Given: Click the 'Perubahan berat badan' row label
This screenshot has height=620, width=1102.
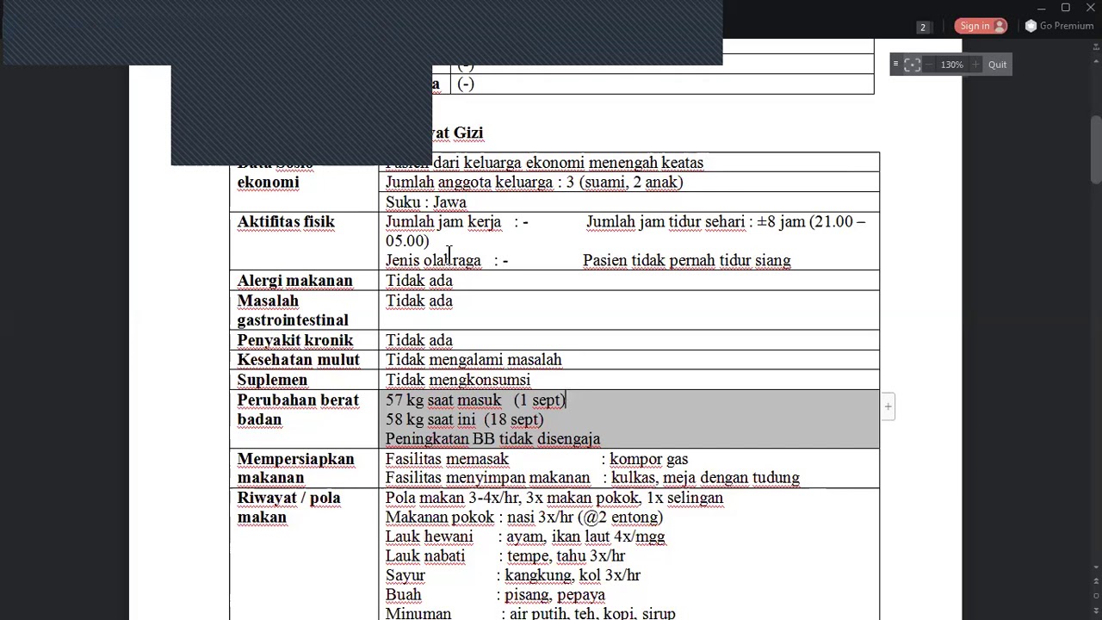Looking at the screenshot, I should [x=298, y=410].
